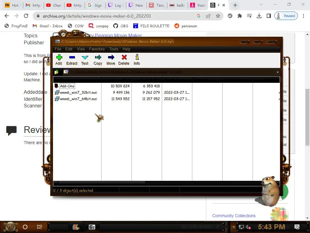The image size is (310, 233).
Task: Click the Chrome back arrow
Action: pos(7,16)
